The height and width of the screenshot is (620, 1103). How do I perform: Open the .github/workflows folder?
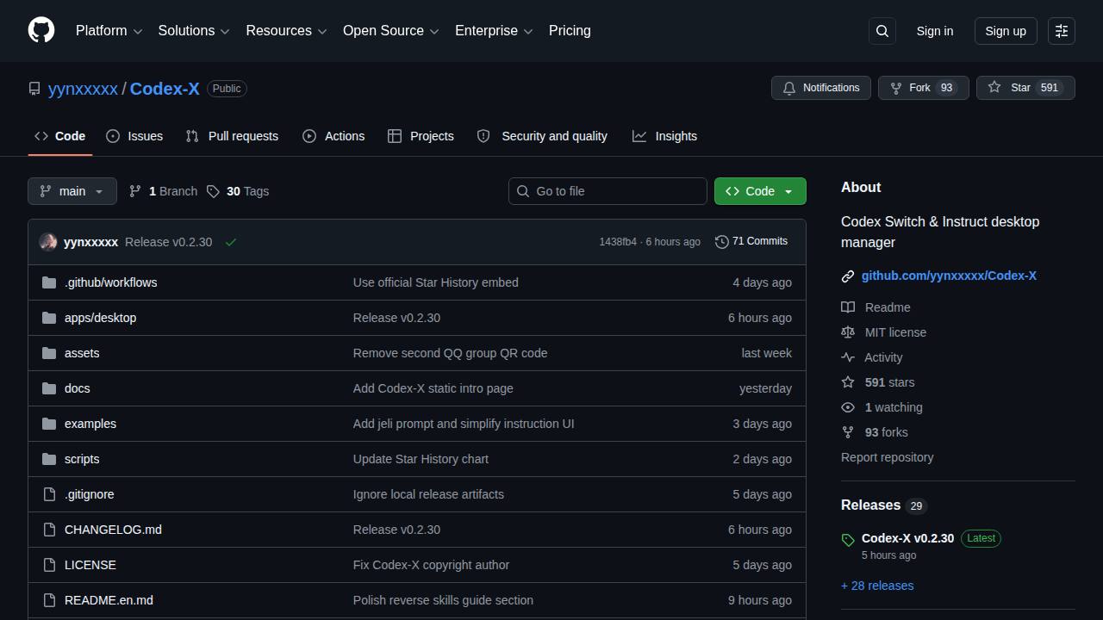tap(110, 282)
